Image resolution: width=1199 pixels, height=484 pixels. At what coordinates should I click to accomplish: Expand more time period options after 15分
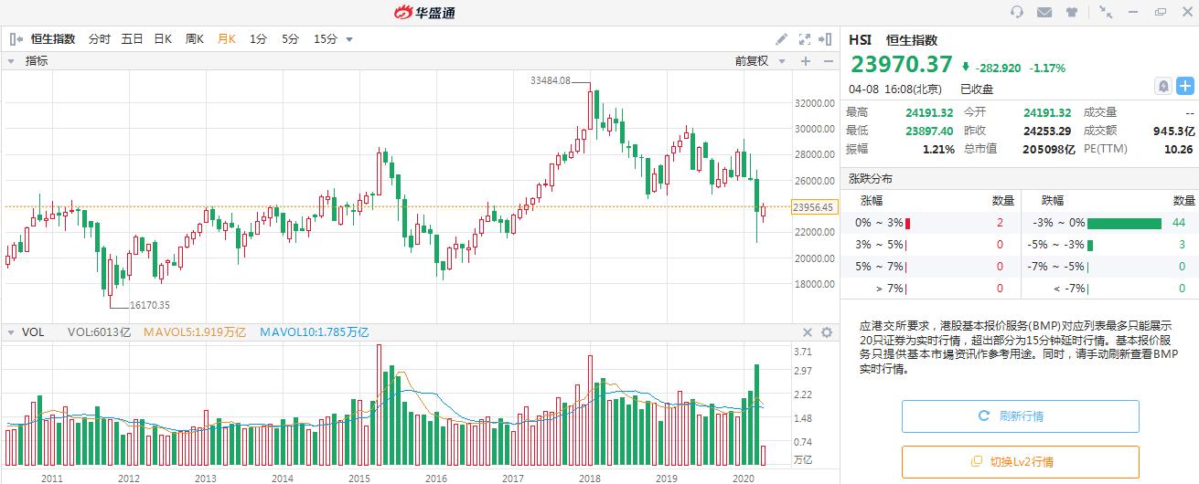349,39
